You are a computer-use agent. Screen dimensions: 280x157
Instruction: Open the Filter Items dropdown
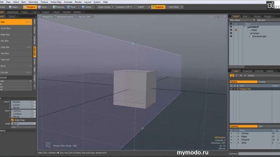(242, 20)
